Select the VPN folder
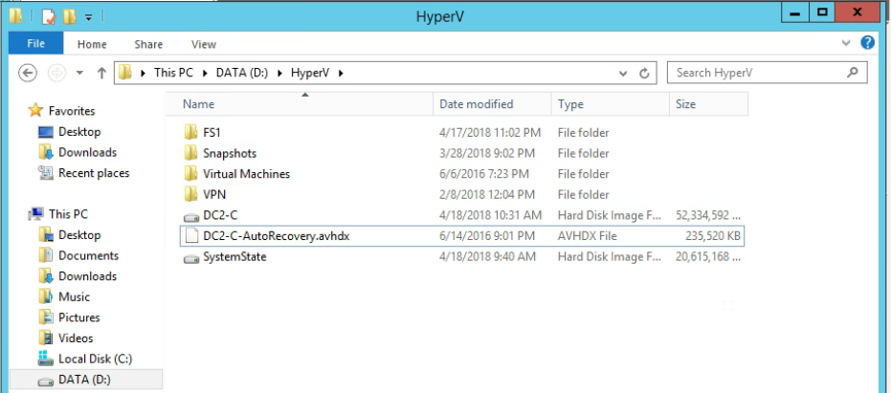The width and height of the screenshot is (891, 393). click(214, 195)
